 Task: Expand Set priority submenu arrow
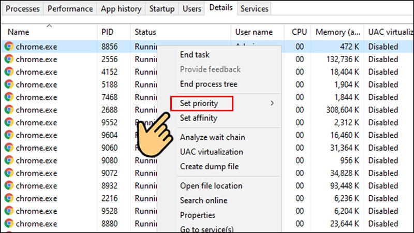(272, 103)
